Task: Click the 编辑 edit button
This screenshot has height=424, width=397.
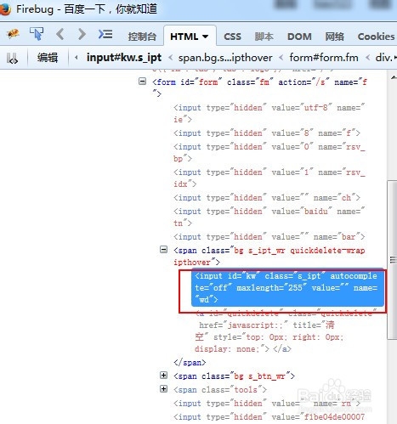Action: (x=48, y=58)
